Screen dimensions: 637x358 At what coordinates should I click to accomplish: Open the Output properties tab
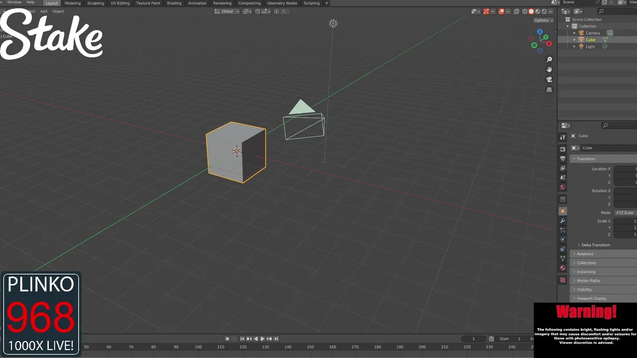click(563, 159)
